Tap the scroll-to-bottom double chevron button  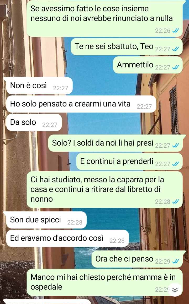tap(175, 290)
